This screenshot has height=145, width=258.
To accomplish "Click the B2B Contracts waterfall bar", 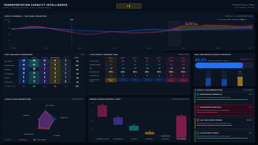I will 118,121.
